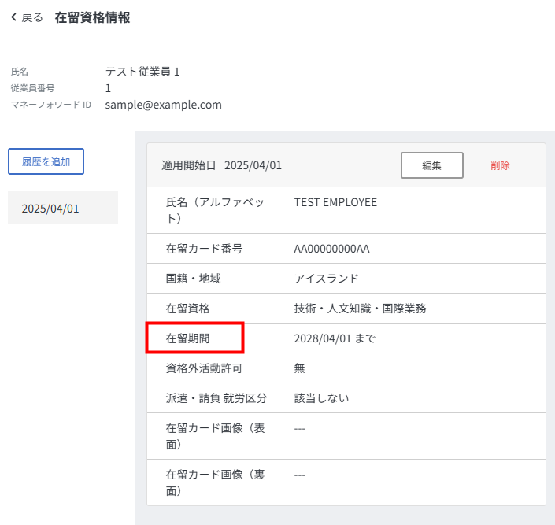
Task: Click the 編集 button
Action: (431, 165)
